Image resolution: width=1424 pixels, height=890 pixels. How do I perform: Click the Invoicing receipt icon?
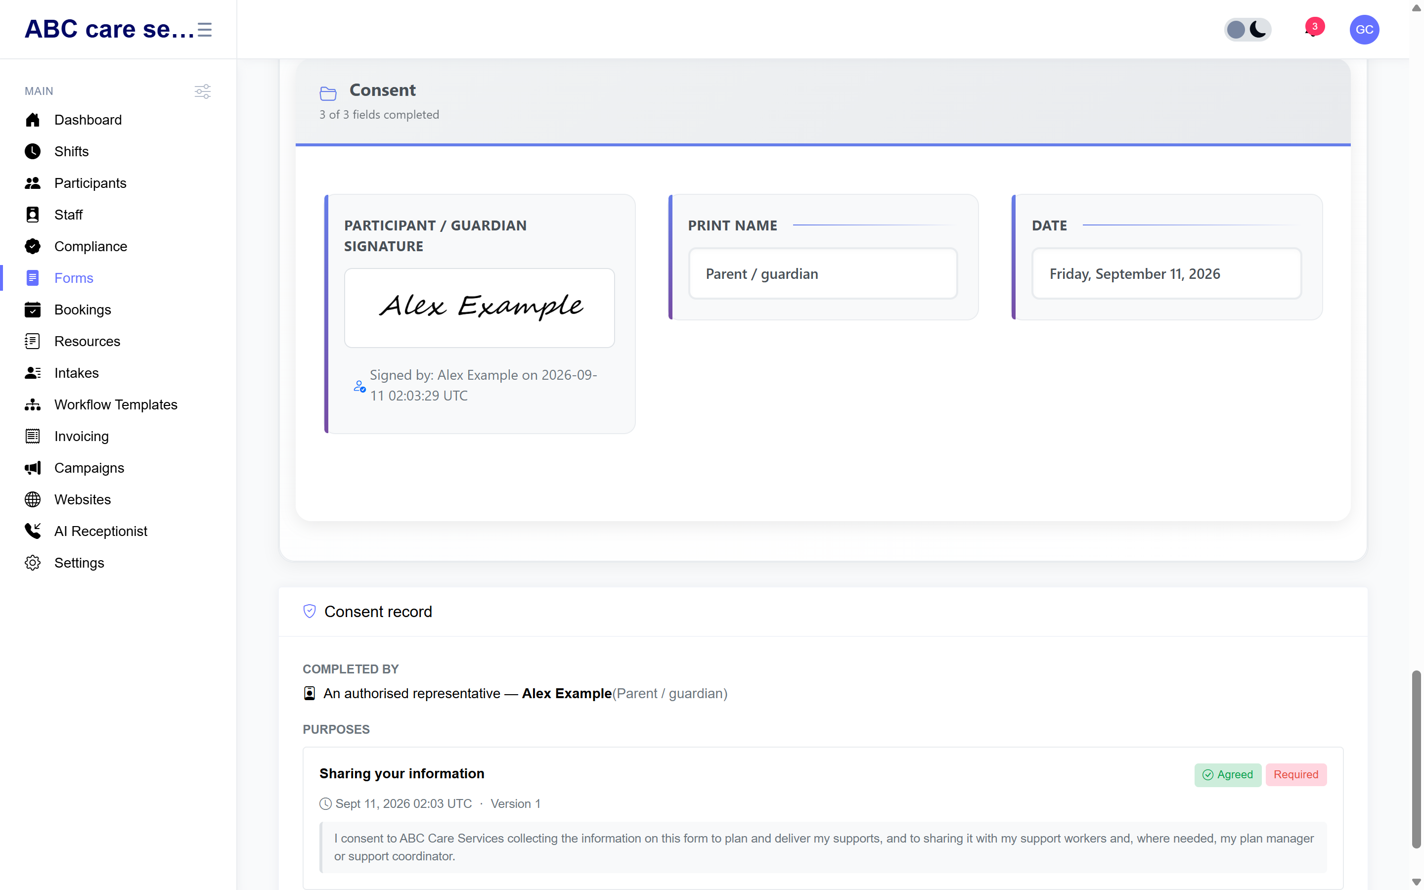tap(32, 436)
